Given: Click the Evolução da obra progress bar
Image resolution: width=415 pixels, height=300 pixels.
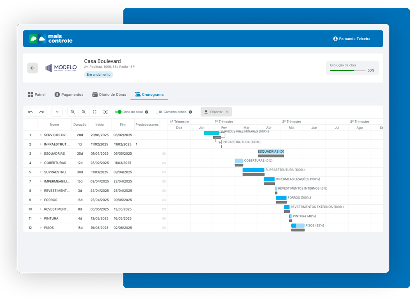Looking at the screenshot, I should [x=347, y=70].
